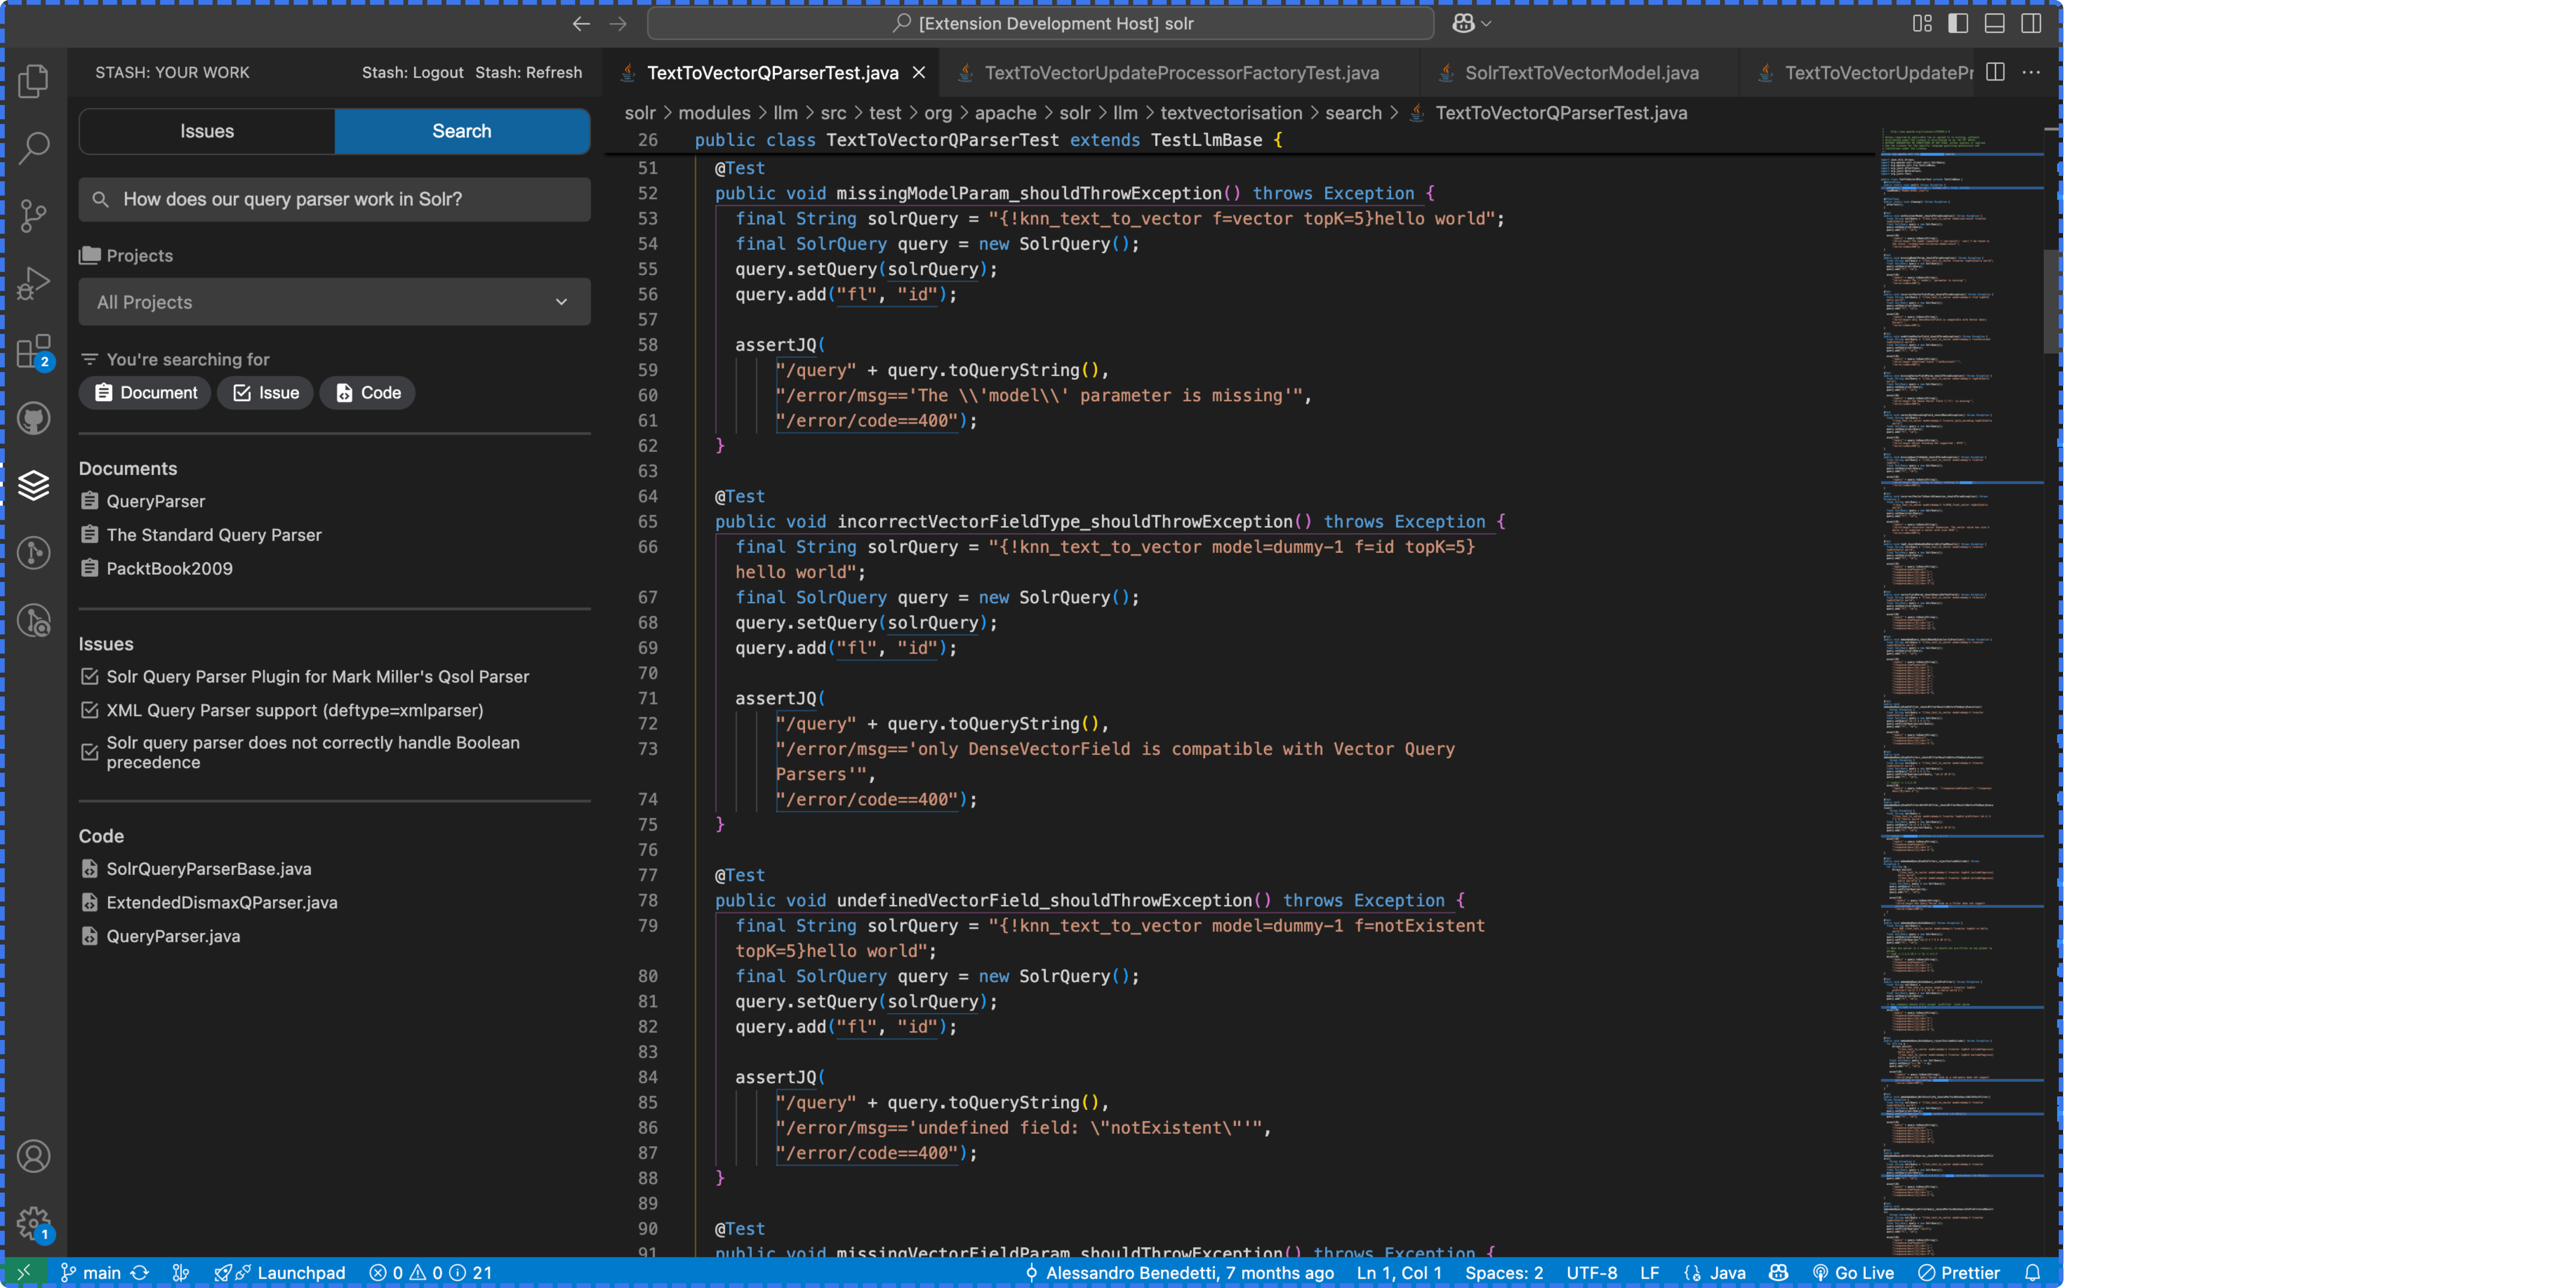Expand the All Projects dropdown
The height and width of the screenshot is (1288, 2576).
pyautogui.click(x=334, y=302)
